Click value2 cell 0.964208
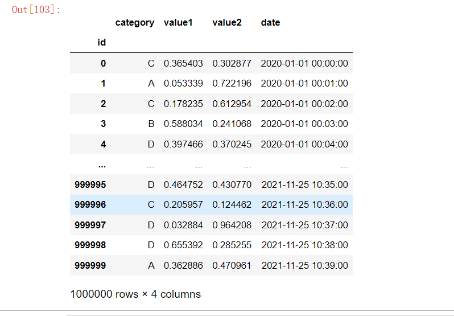Viewport: 454px width, 316px height. (232, 225)
